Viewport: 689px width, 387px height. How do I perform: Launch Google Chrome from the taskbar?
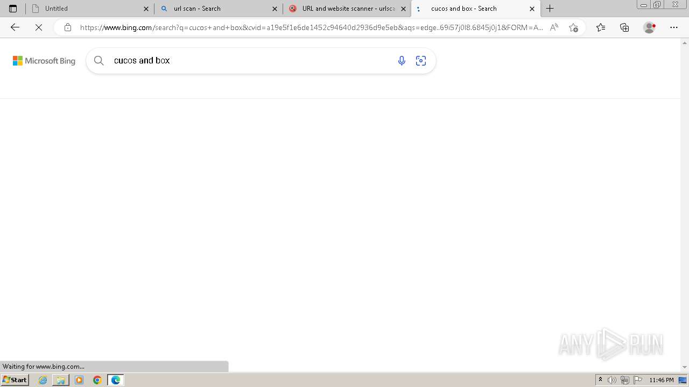click(x=97, y=380)
